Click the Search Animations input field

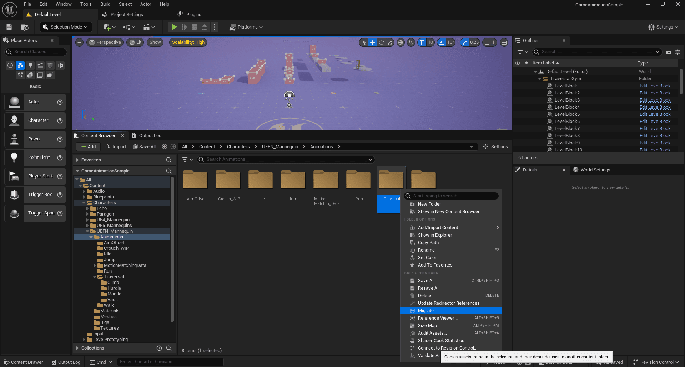click(286, 160)
